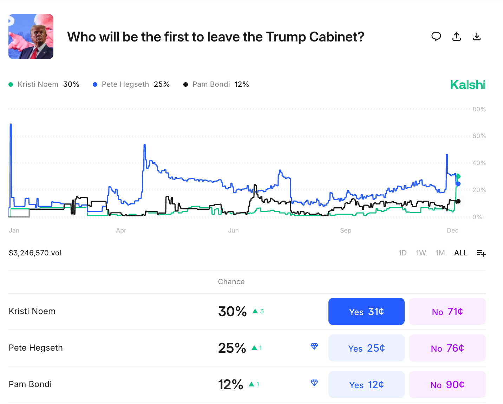
Task: Switch chart range to 1W
Action: click(x=421, y=253)
